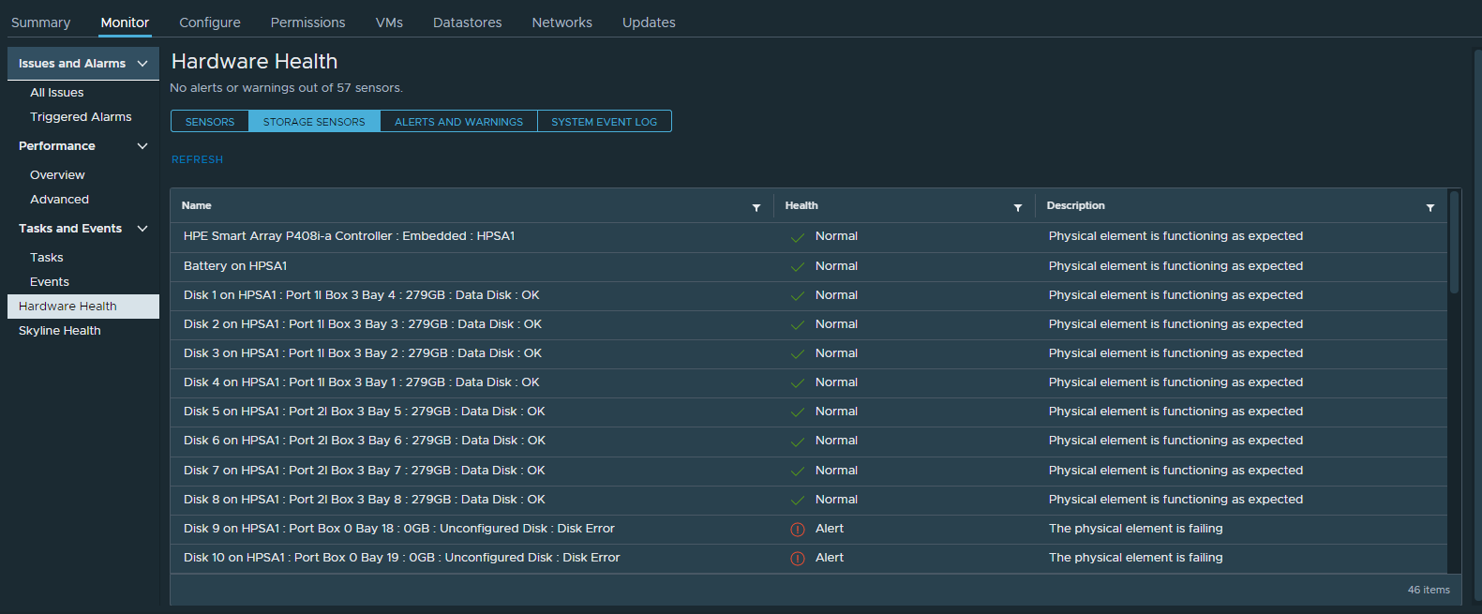Click the health checkmark icon for Disk 6

[798, 442]
